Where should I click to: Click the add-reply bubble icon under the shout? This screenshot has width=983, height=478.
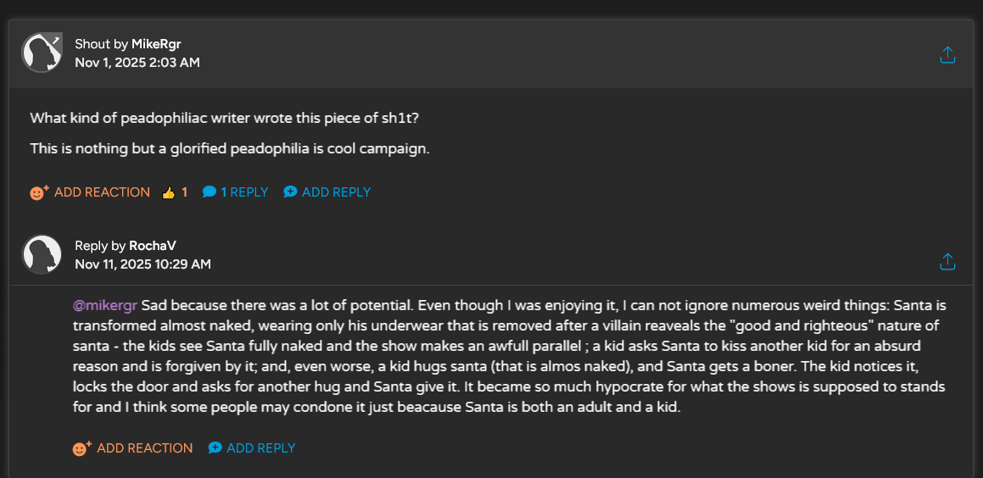[291, 192]
